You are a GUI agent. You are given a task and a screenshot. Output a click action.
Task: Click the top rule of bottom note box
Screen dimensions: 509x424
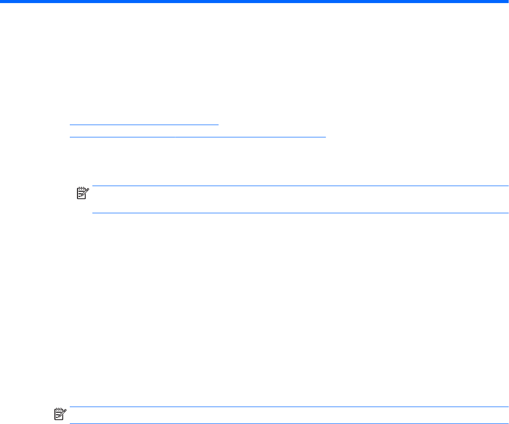pos(289,407)
